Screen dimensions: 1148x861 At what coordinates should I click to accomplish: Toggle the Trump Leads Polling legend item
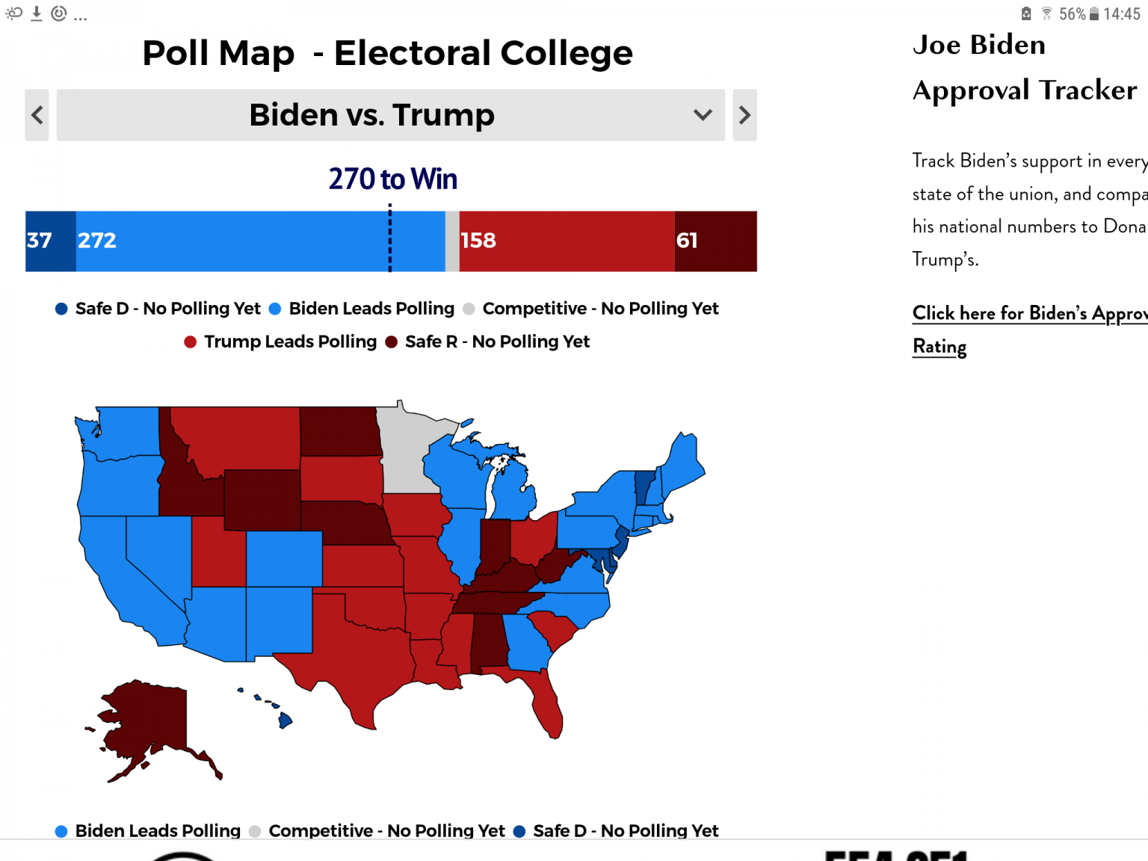[x=280, y=342]
